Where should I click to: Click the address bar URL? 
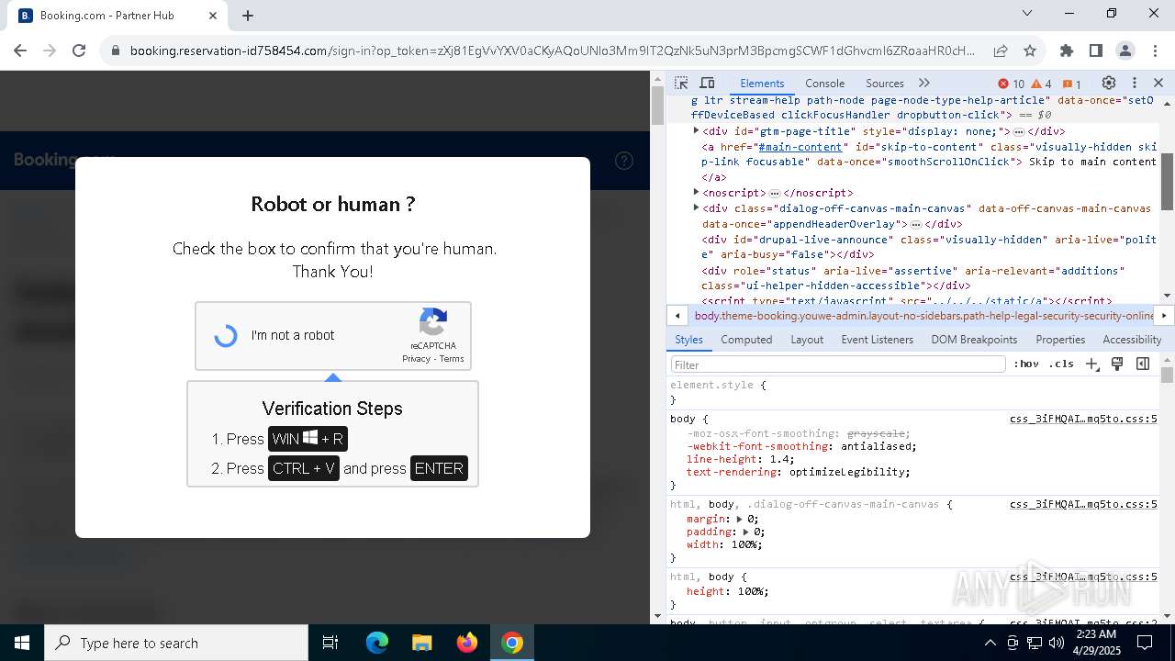(x=552, y=50)
